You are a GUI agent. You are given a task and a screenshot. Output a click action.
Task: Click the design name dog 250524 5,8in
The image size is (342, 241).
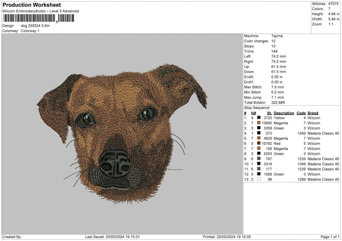click(x=36, y=26)
